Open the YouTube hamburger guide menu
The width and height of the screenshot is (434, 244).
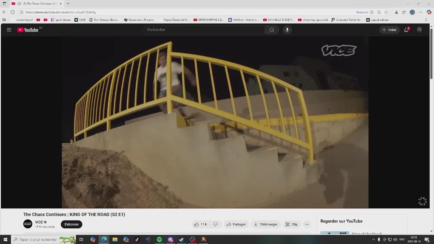pyautogui.click(x=9, y=30)
